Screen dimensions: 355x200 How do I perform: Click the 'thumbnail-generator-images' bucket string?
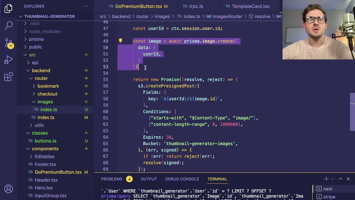[201, 144]
